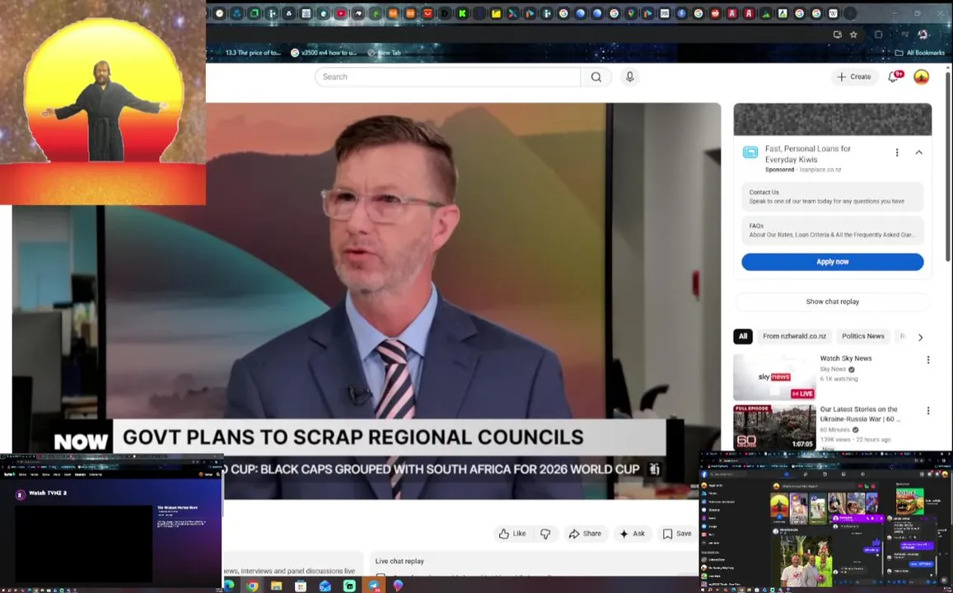Viewport: 953px width, 593px height.
Task: Open Microsoft Store from the taskbar
Action: (301, 586)
